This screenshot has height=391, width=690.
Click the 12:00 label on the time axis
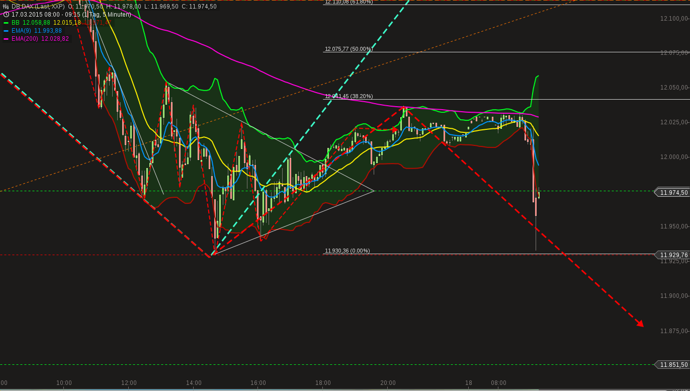point(129,383)
